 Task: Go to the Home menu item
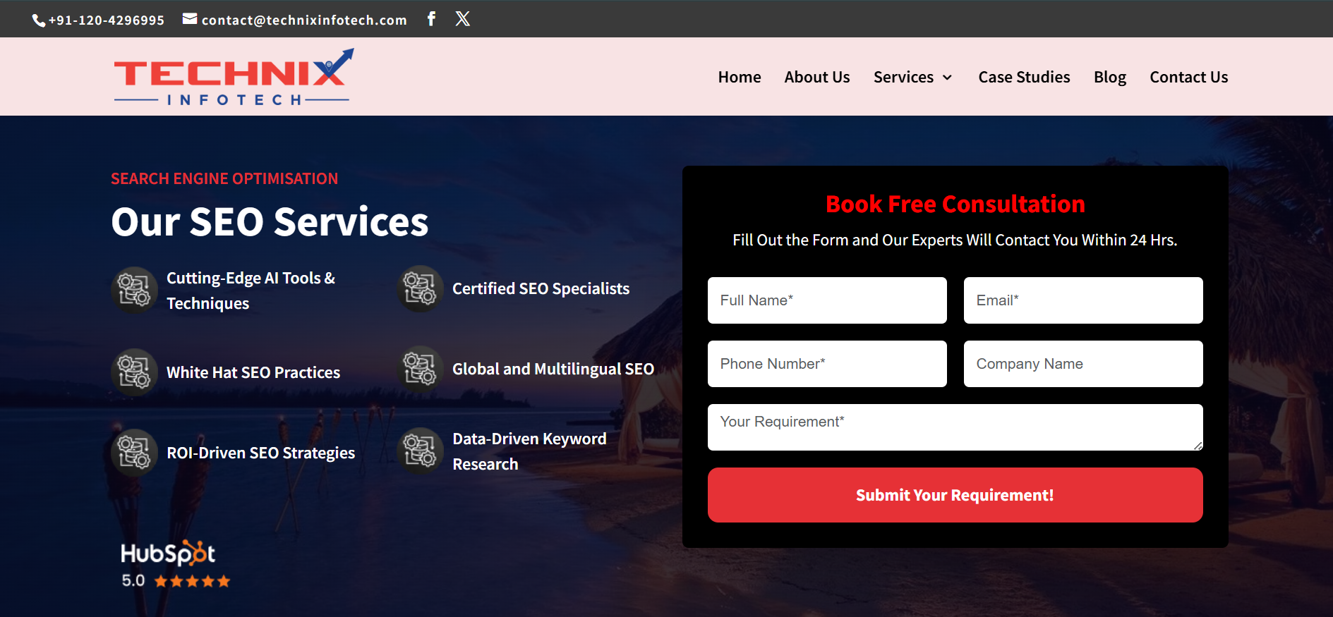740,77
